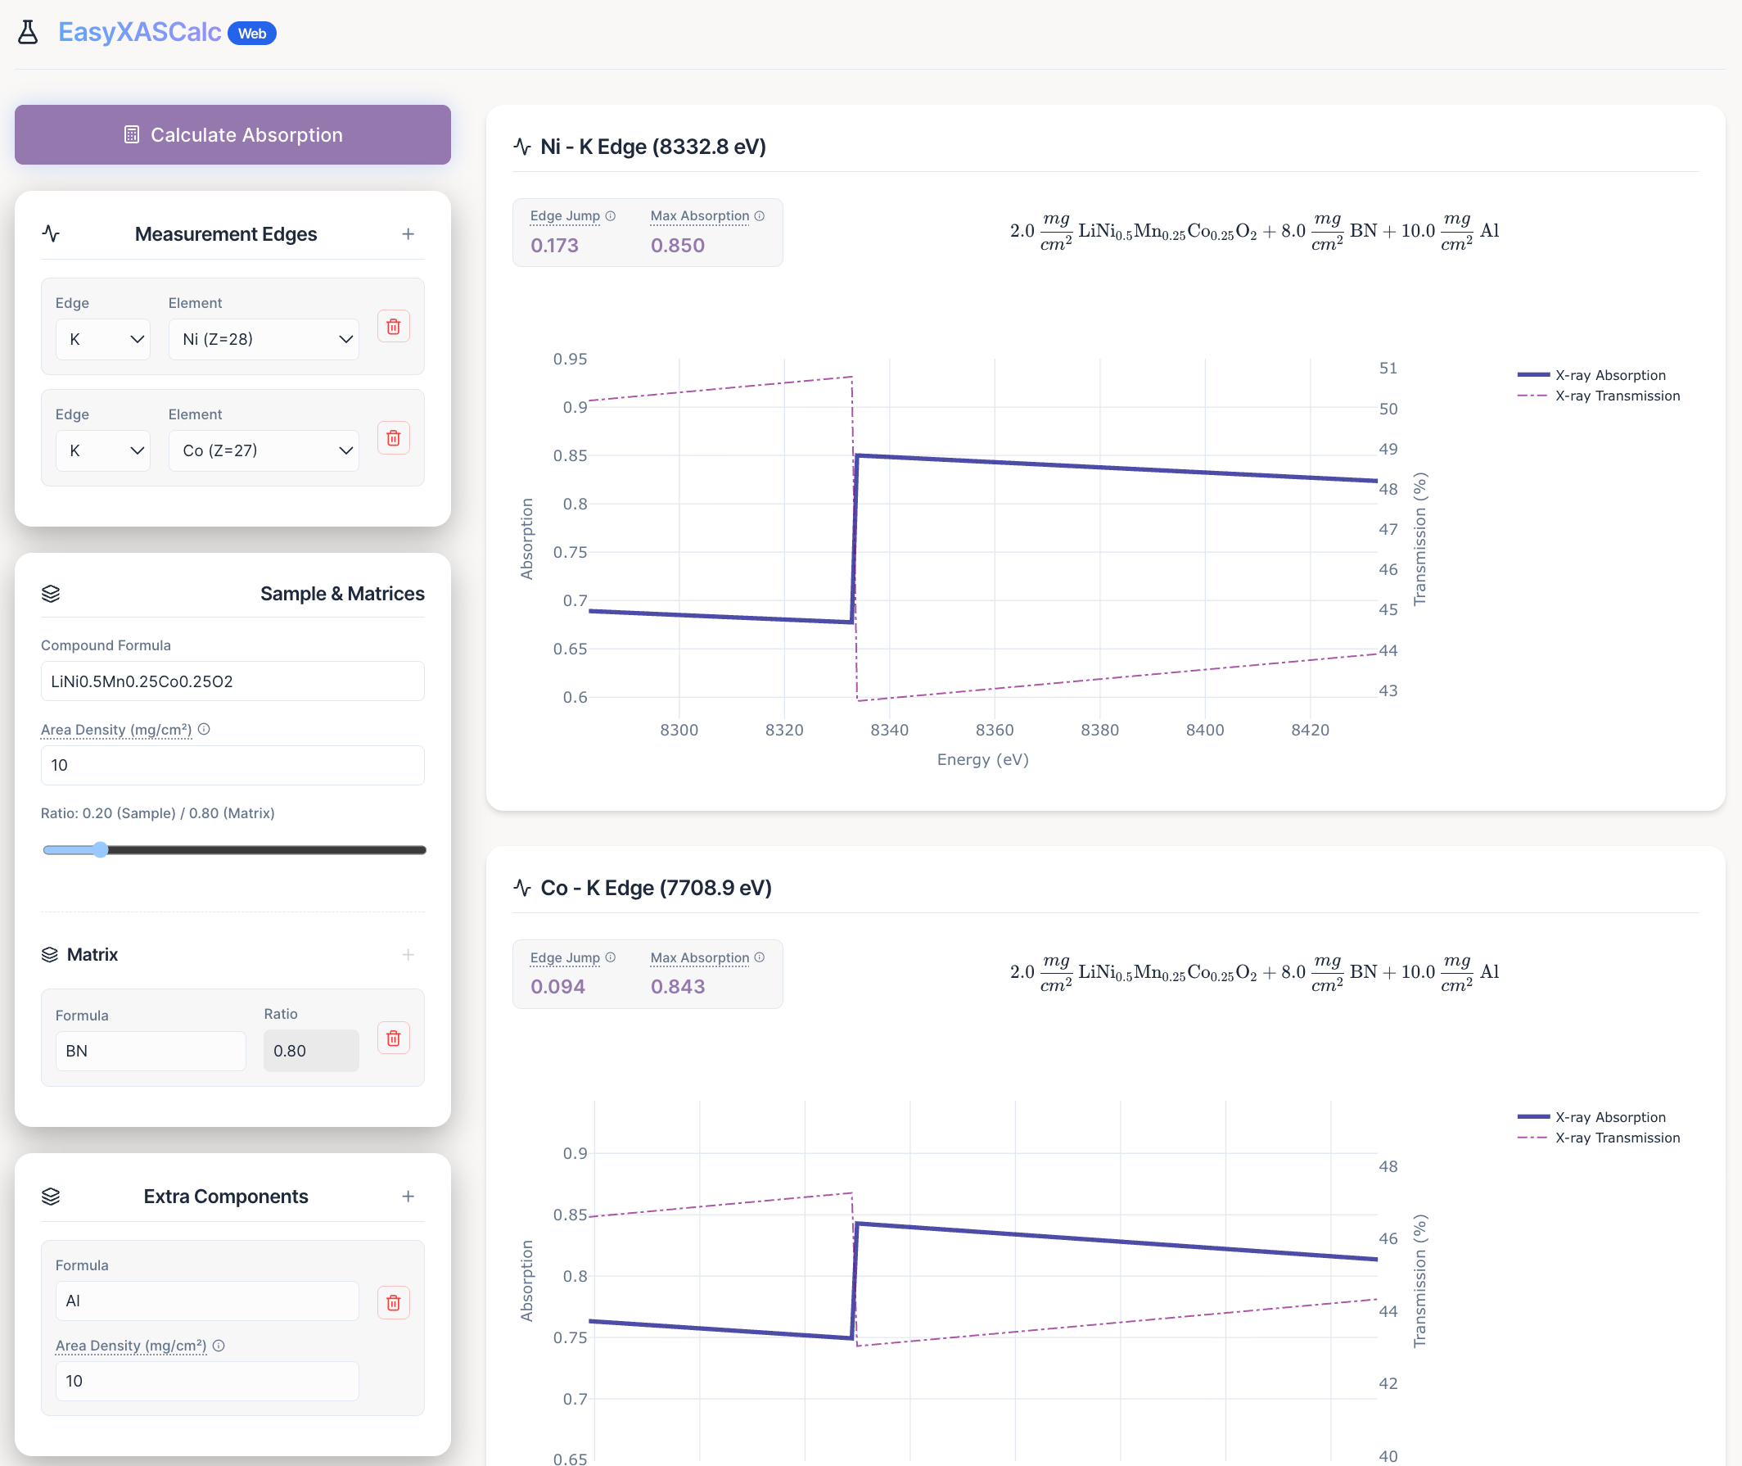Remove the BN matrix entry
Image resolution: width=1742 pixels, height=1466 pixels.
tap(393, 1038)
